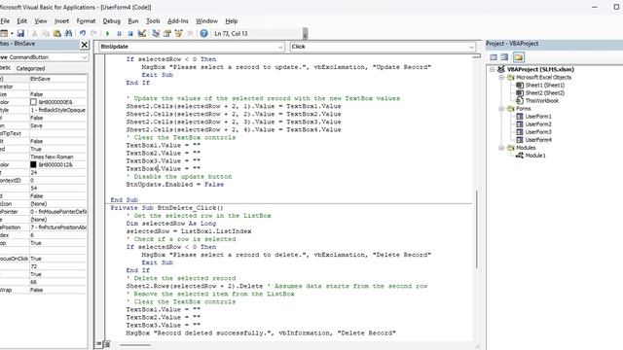This screenshot has height=350, width=623.
Task: Open Object Browser toolbar icon
Action: 178,34
